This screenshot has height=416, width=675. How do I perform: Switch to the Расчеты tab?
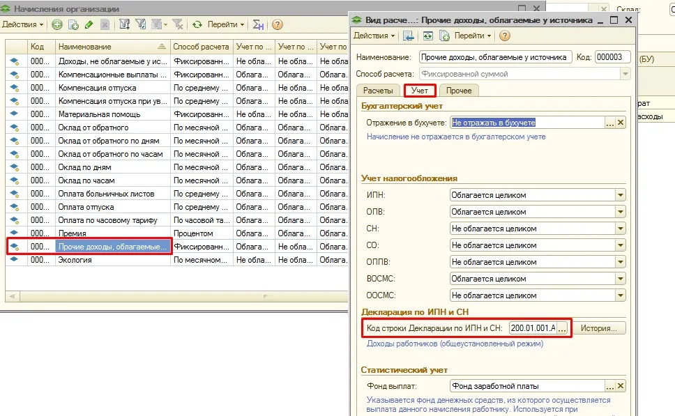(x=378, y=91)
